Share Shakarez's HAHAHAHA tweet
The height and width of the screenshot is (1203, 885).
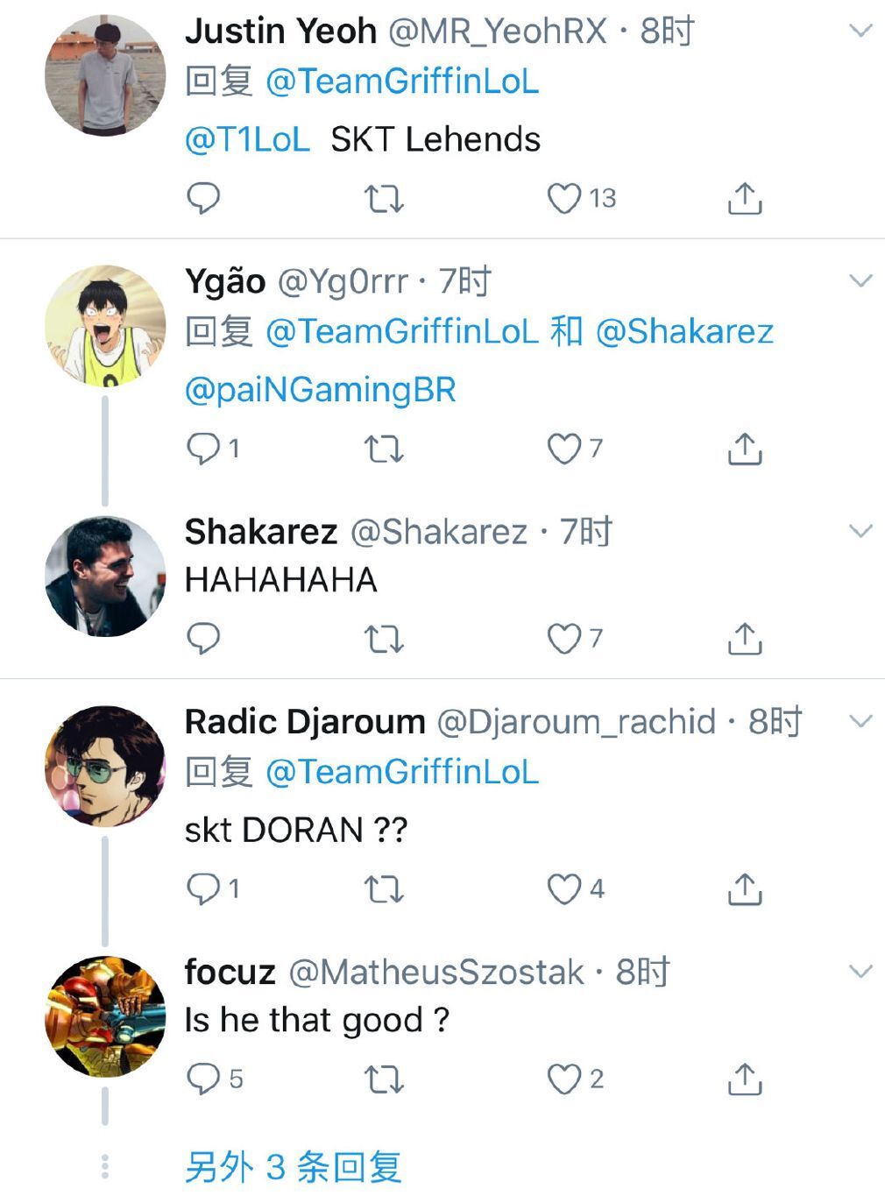tap(745, 639)
